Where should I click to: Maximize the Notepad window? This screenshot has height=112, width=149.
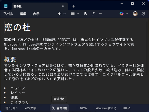click(x=132, y=4)
